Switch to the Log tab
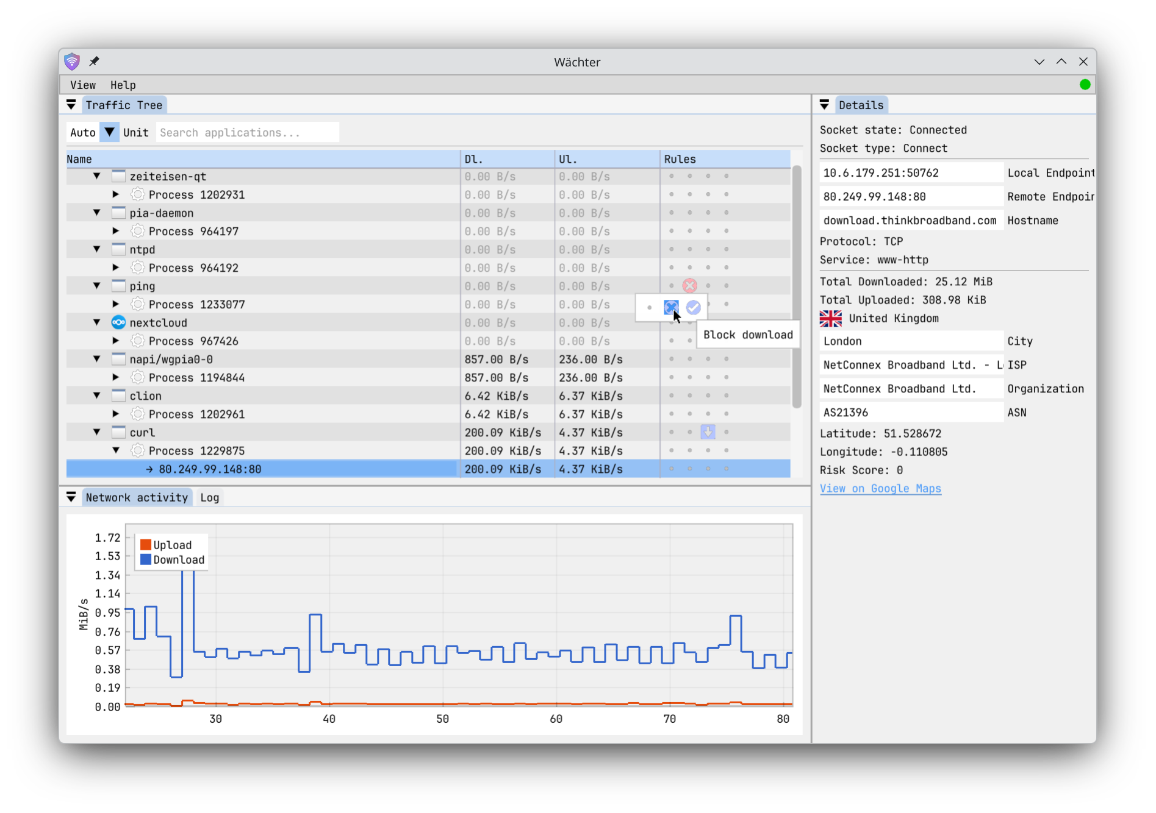This screenshot has width=1156, height=813. 209,497
